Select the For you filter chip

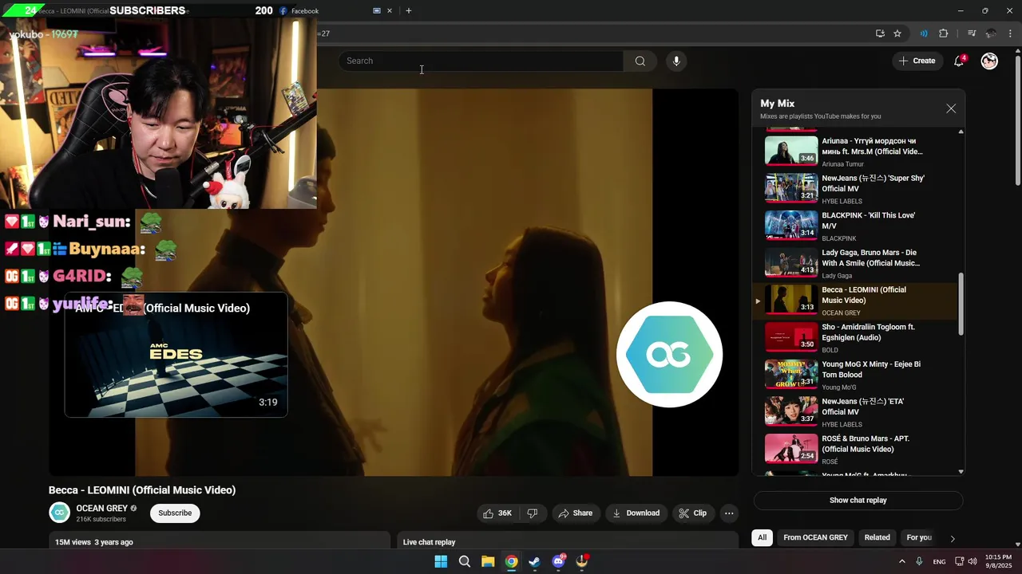click(x=919, y=537)
